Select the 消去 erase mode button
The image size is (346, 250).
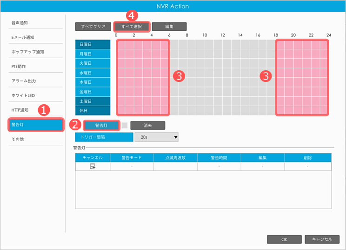click(x=147, y=125)
